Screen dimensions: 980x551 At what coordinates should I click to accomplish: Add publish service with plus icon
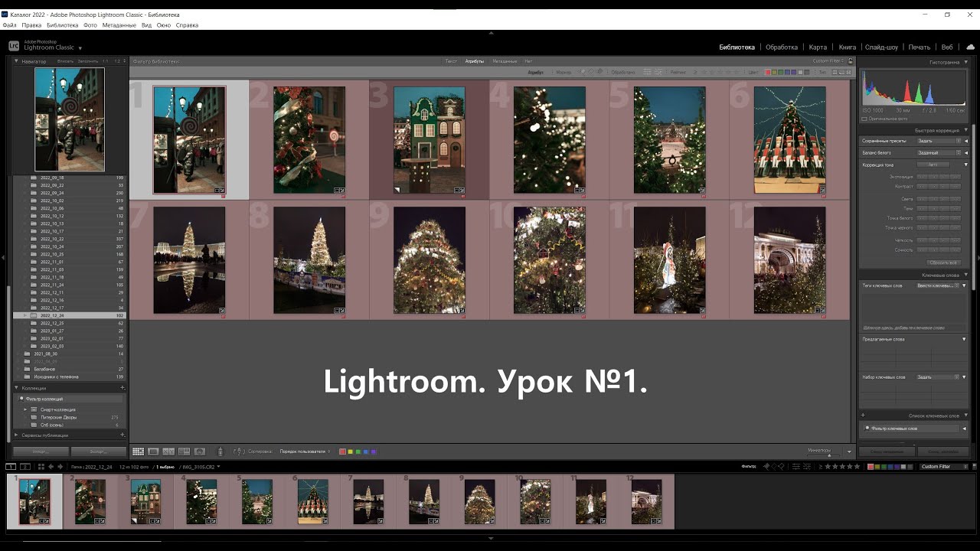[x=122, y=435]
